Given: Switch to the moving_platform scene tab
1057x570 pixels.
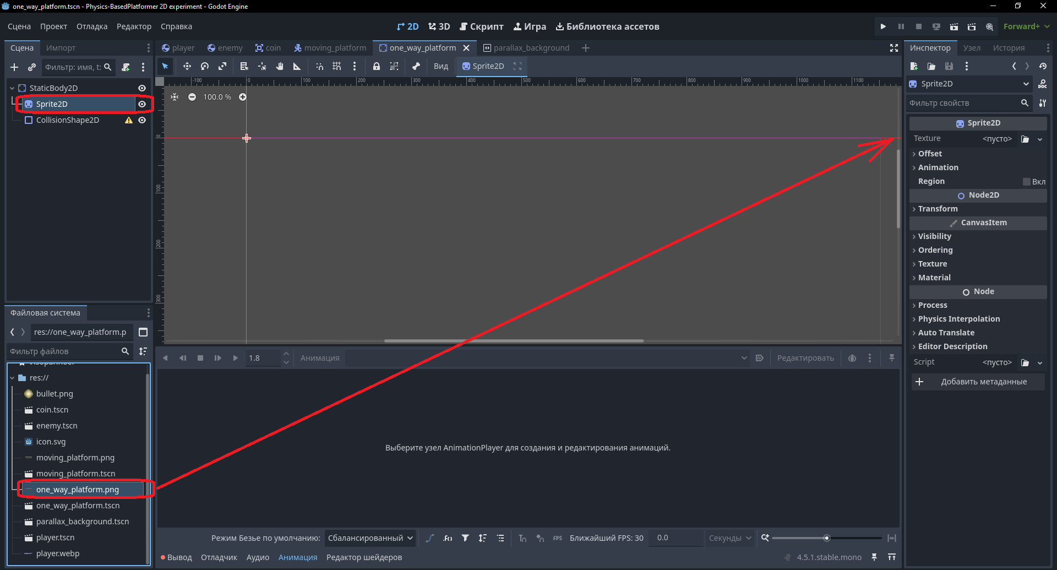Looking at the screenshot, I should tap(330, 48).
